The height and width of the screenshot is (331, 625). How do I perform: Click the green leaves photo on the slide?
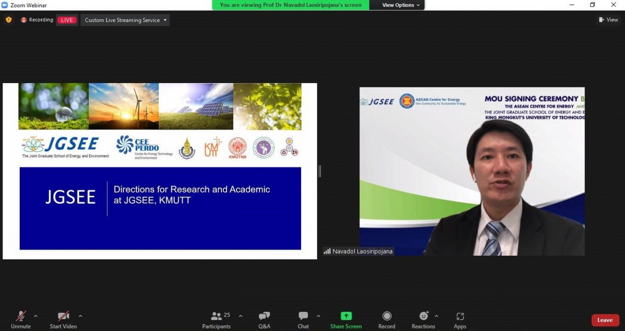pos(267,106)
